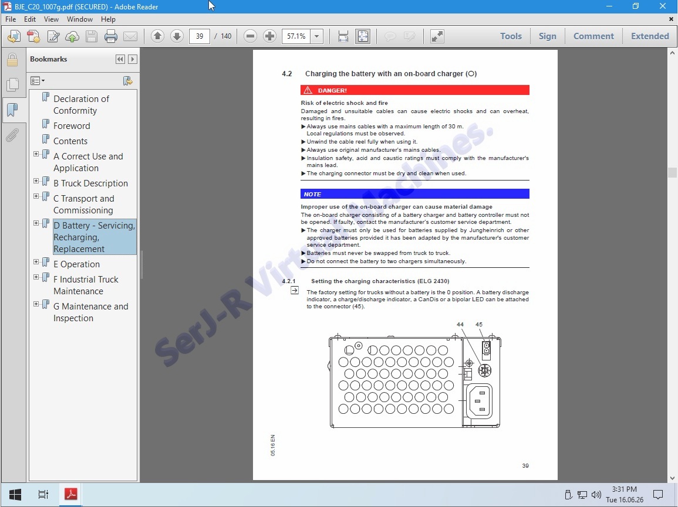The width and height of the screenshot is (678, 507).
Task: Go to next page arrow
Action: point(177,36)
